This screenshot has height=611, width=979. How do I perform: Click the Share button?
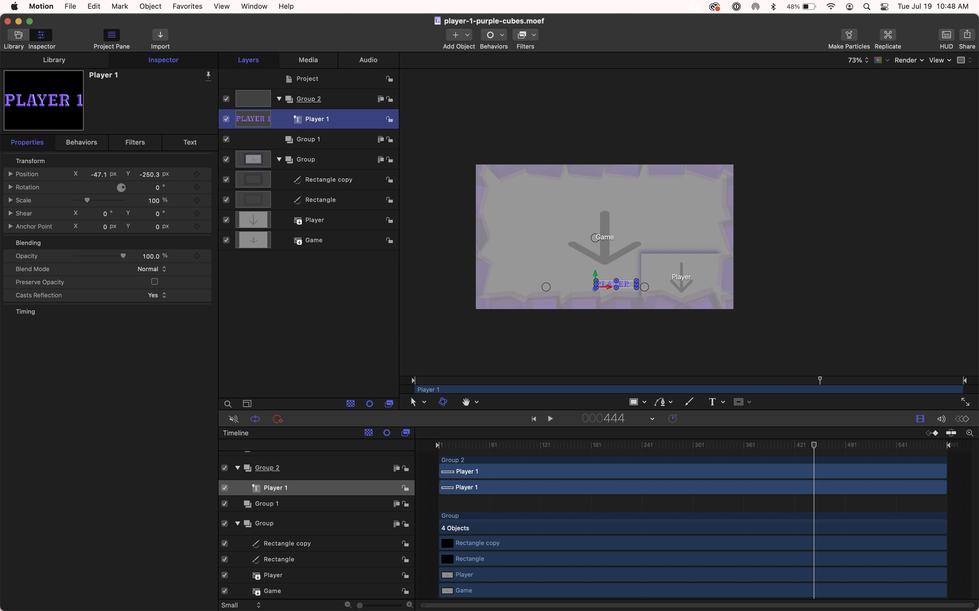967,35
